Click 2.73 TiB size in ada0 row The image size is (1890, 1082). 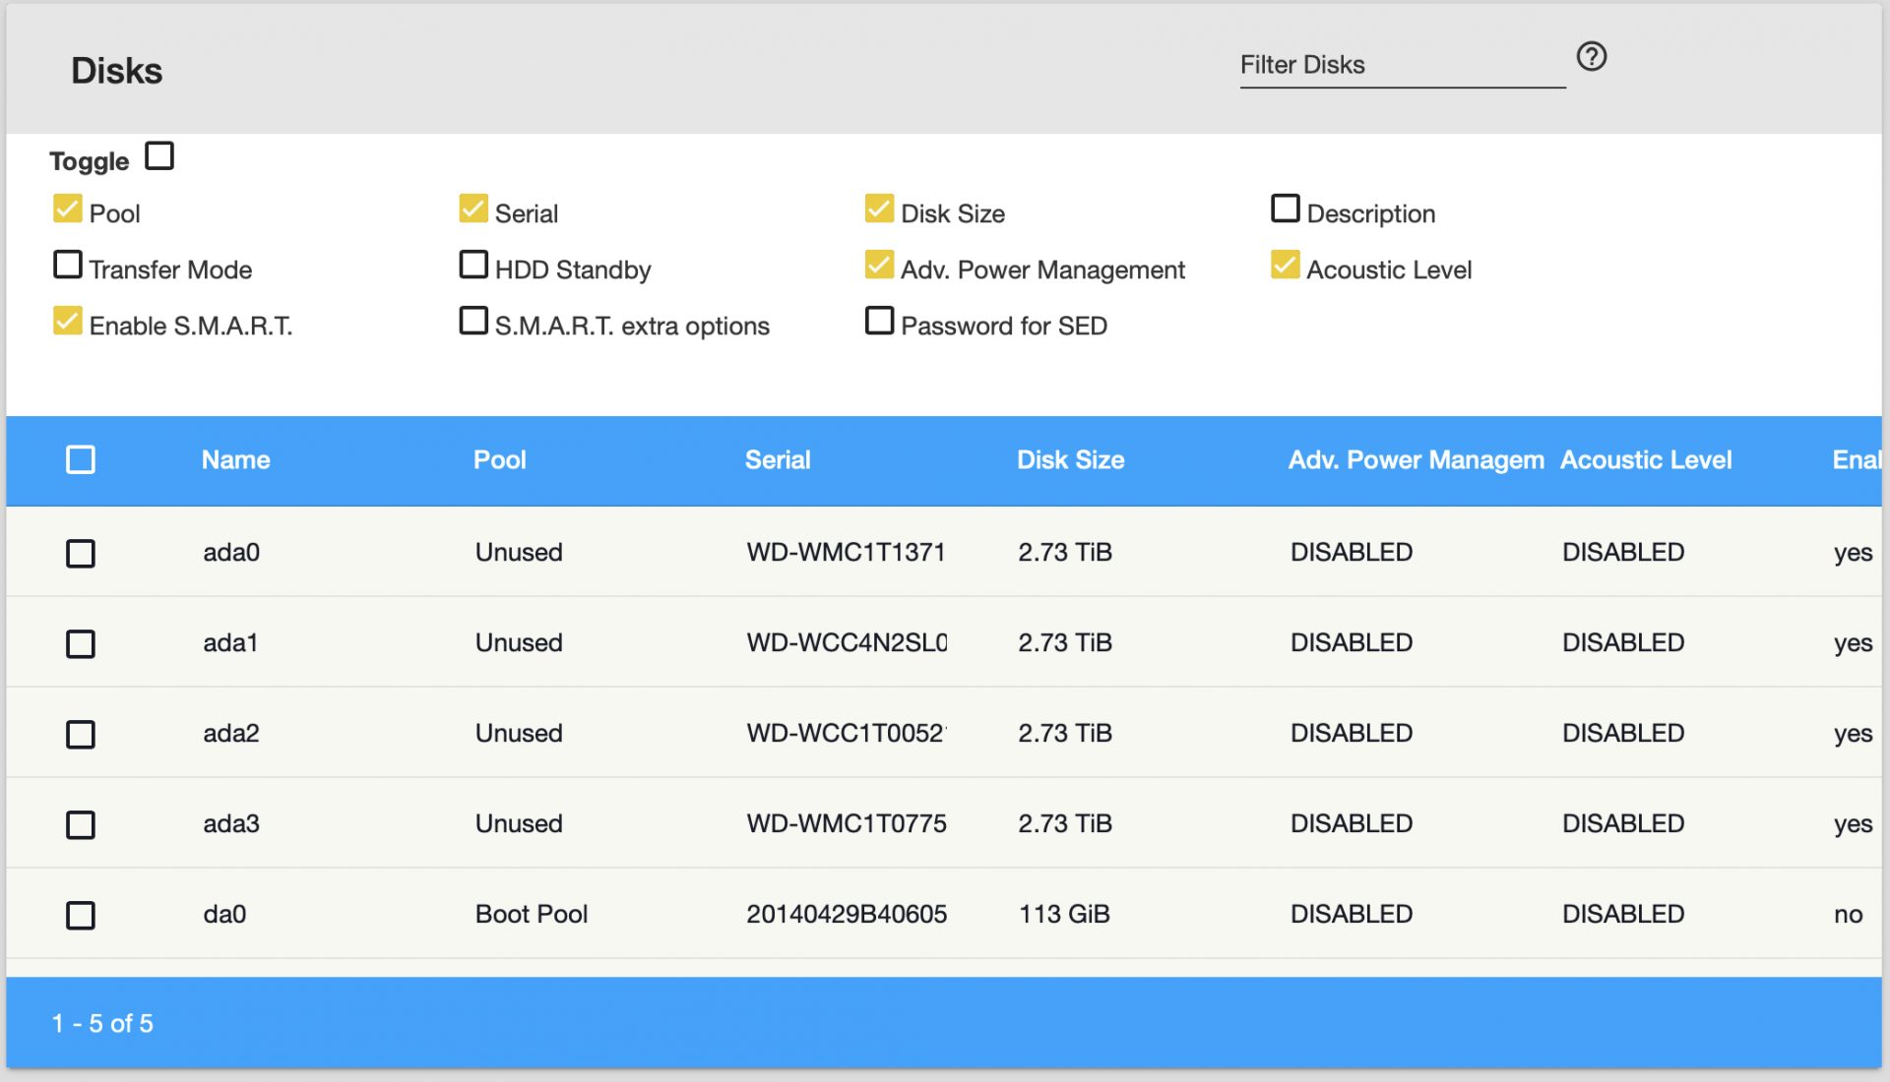click(x=1065, y=553)
